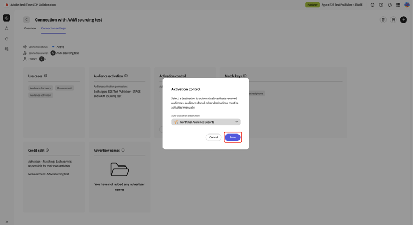This screenshot has height=225, width=413.
Task: Click Agora E2E Test Publisher - STAGE organization
Action: (x=342, y=5)
